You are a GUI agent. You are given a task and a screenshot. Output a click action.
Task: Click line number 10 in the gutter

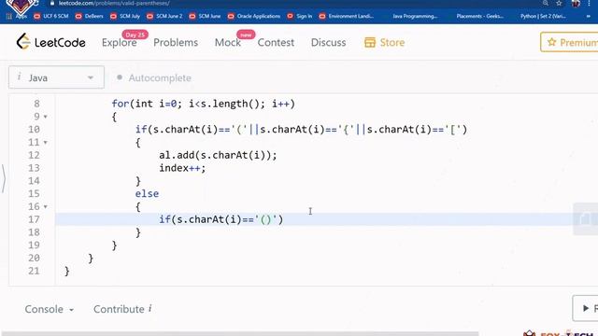point(34,130)
